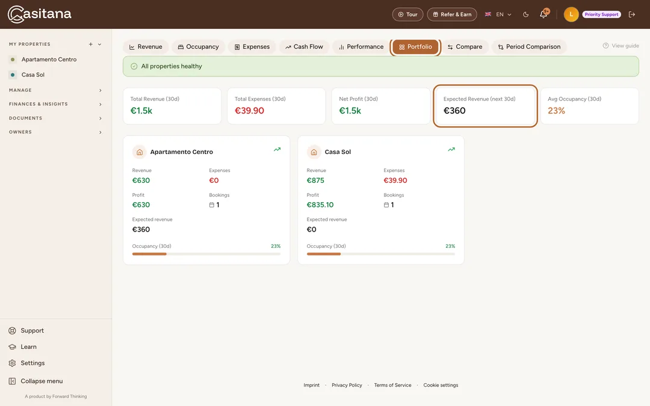The width and height of the screenshot is (650, 406).
Task: Click Casa Sol revenue €875
Action: 315,180
